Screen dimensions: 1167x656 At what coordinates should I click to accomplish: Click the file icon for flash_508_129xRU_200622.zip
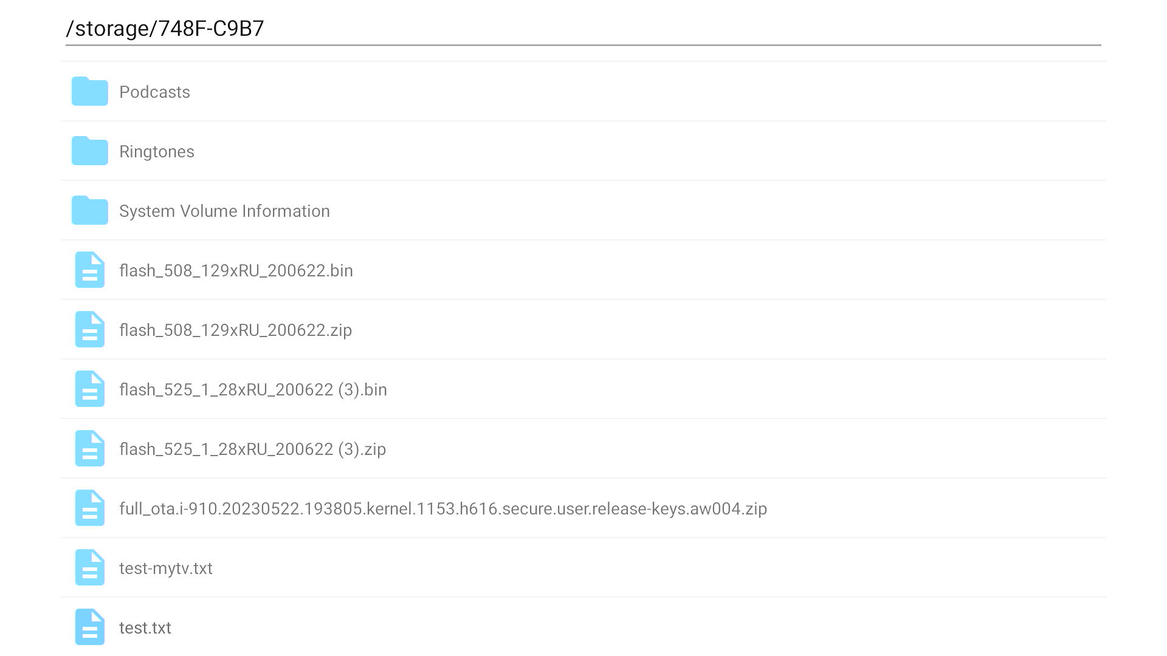click(90, 329)
